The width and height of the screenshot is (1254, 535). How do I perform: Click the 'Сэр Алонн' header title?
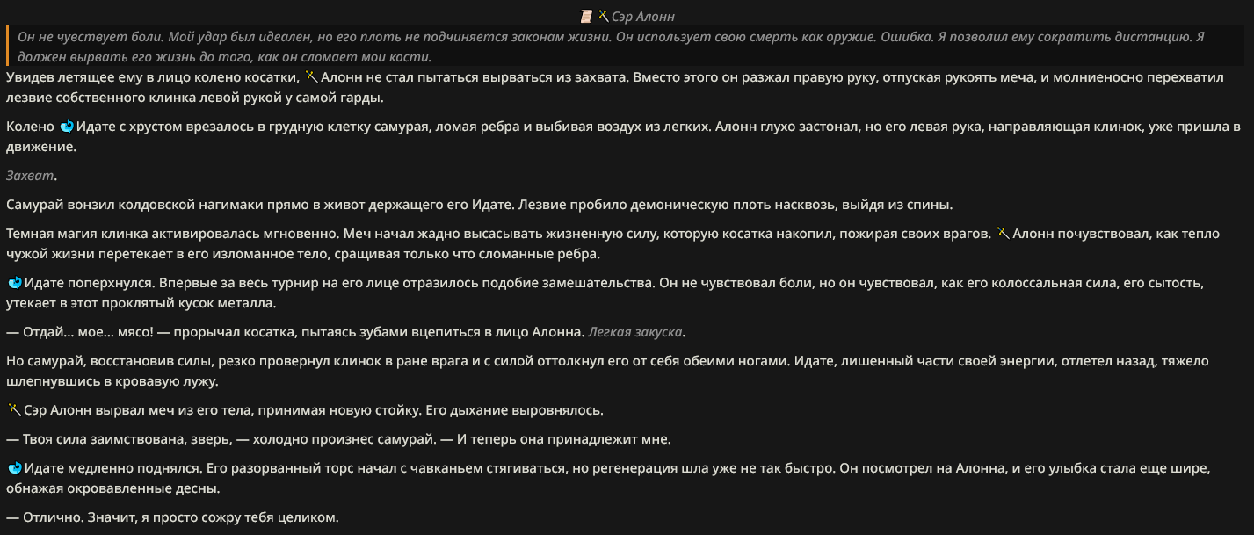point(642,16)
